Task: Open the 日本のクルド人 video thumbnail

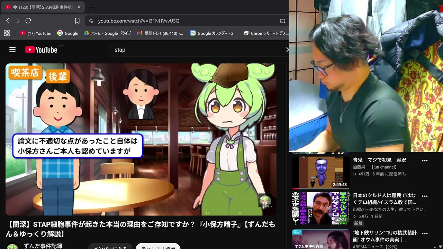Action: (x=320, y=208)
